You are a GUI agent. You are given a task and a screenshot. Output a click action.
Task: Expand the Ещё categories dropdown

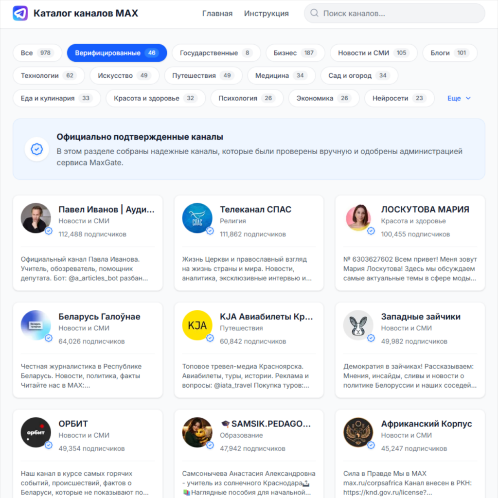[458, 98]
